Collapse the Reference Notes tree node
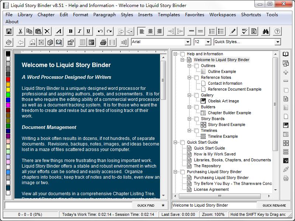This screenshot has width=295, height=221. click(190, 77)
